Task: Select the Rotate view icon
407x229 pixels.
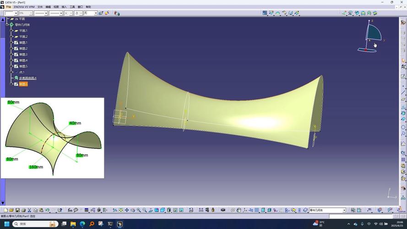Action: 133,210
